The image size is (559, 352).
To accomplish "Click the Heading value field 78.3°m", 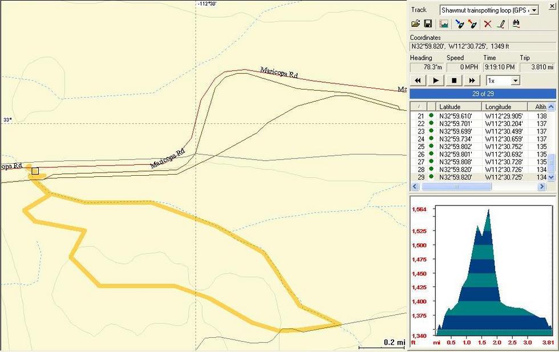I will [x=427, y=67].
